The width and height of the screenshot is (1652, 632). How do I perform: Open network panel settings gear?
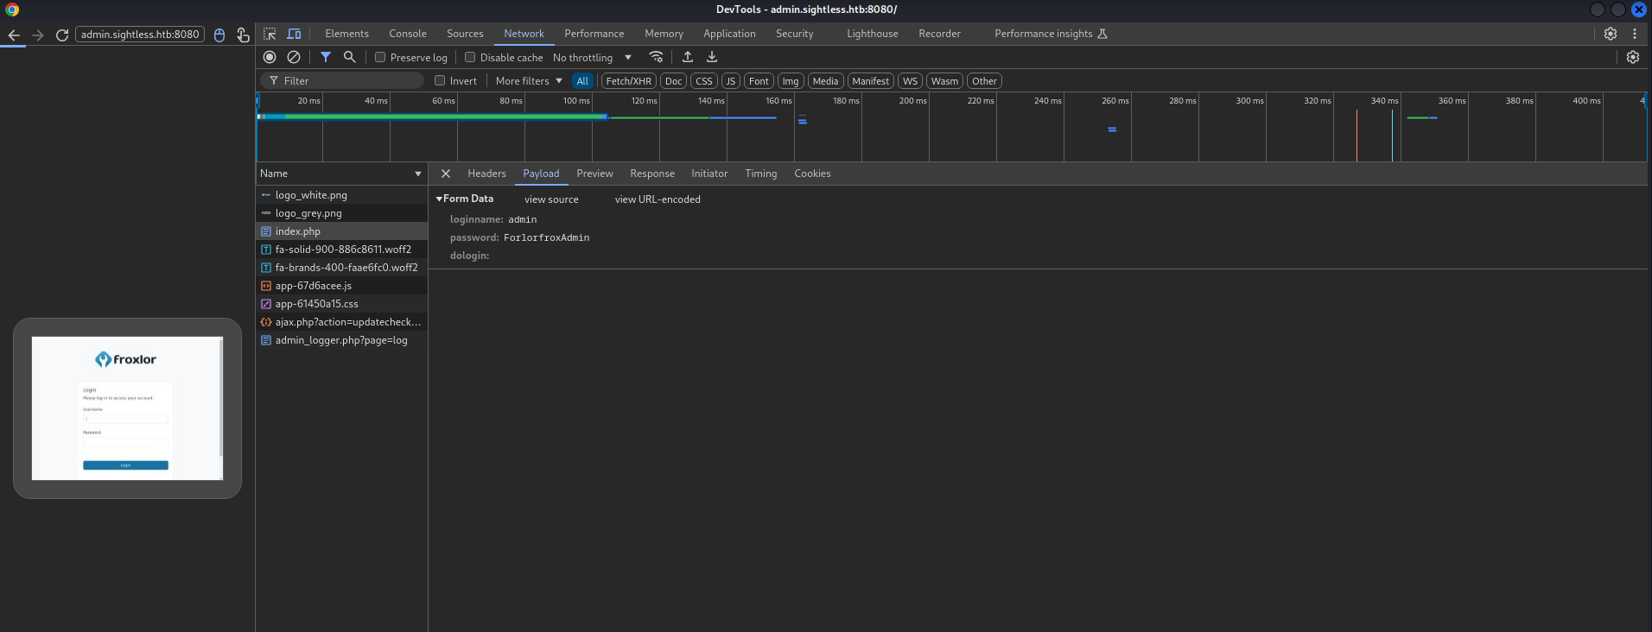(1633, 57)
